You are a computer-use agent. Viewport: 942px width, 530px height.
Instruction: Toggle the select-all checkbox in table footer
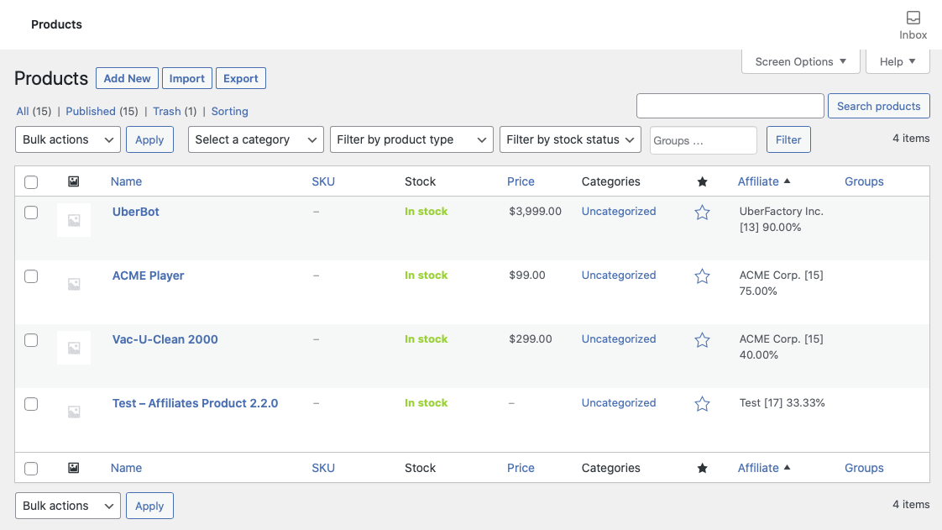pyautogui.click(x=31, y=469)
